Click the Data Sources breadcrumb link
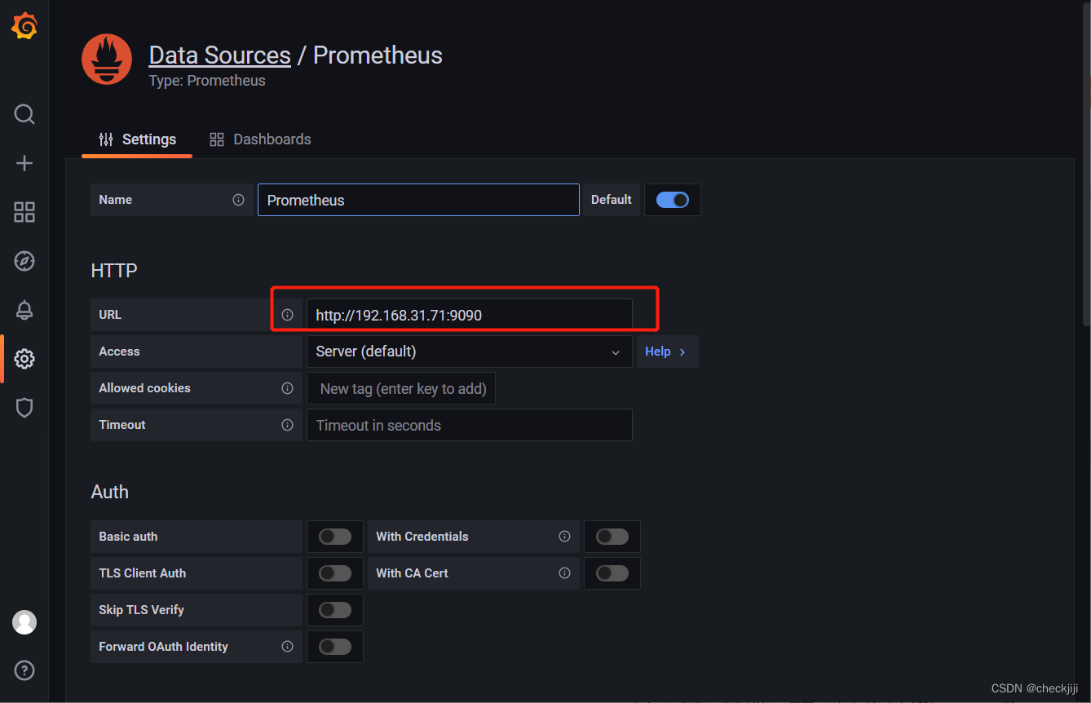The height and width of the screenshot is (703, 1091). (219, 55)
